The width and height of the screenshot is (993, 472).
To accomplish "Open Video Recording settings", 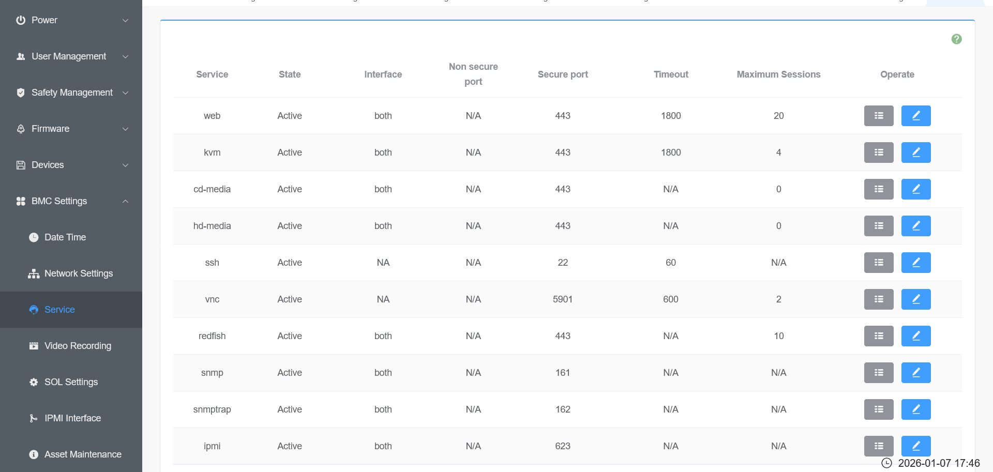I will tap(78, 346).
